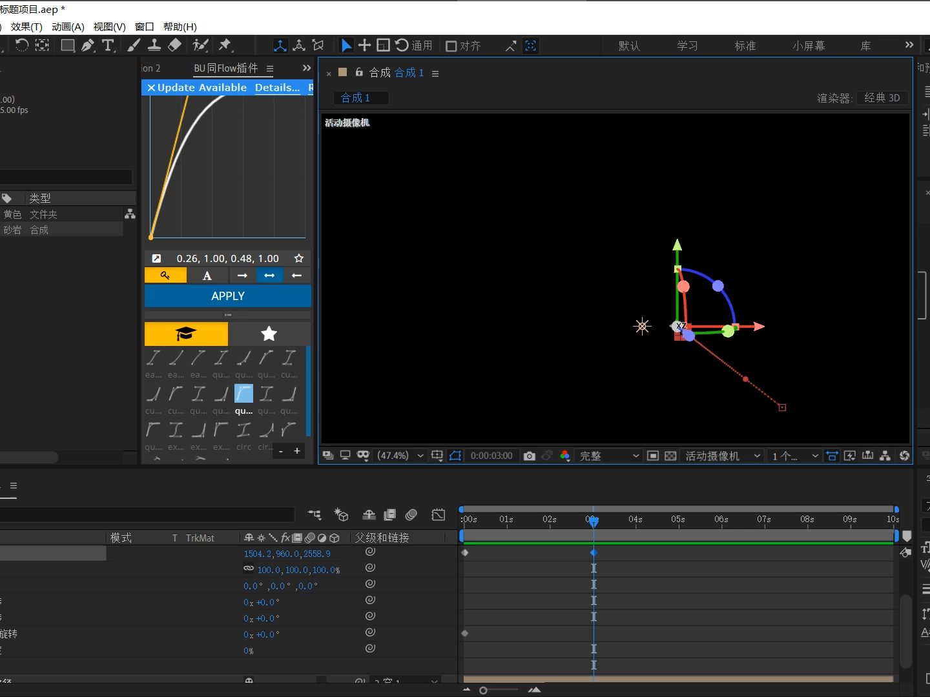Open the Flow panel hamburger menu

(x=270, y=68)
